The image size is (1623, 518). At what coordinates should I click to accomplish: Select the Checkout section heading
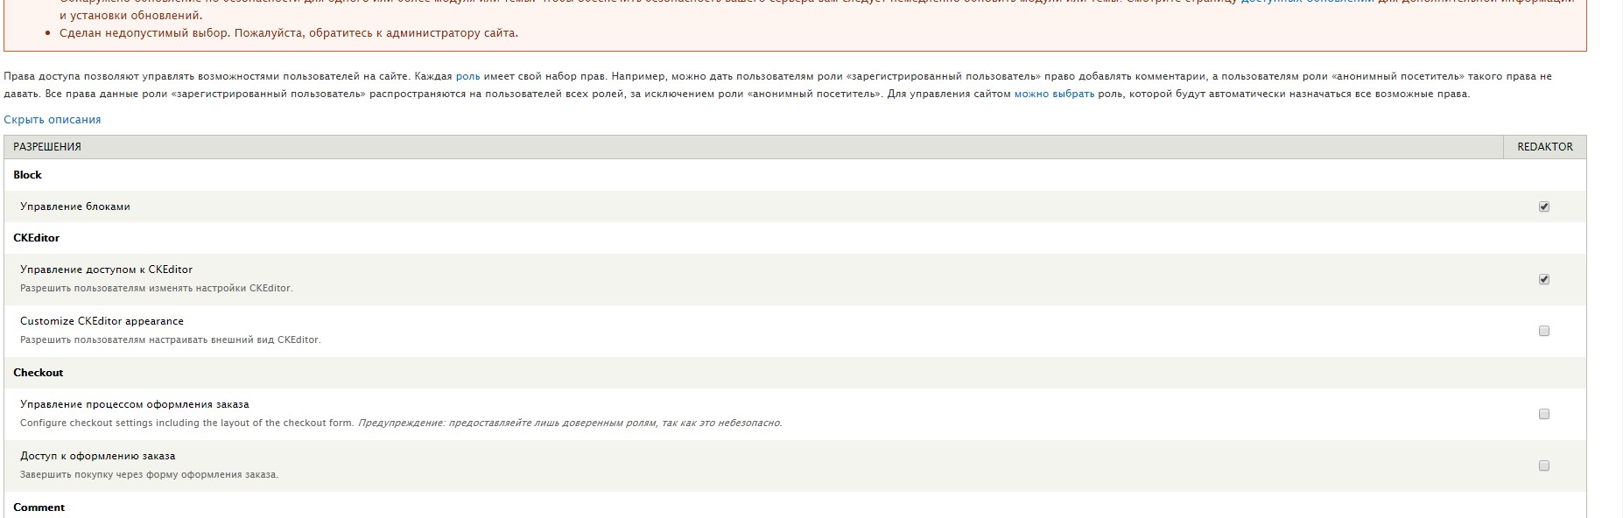tap(38, 373)
